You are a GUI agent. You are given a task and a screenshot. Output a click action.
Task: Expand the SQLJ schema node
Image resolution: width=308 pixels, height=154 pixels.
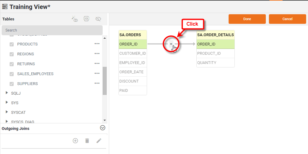(x=7, y=93)
